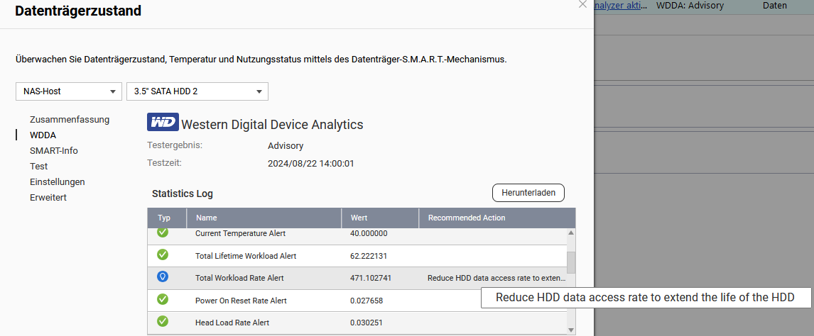The image size is (814, 336).
Task: Click value 62.222131
Action: tap(369, 256)
